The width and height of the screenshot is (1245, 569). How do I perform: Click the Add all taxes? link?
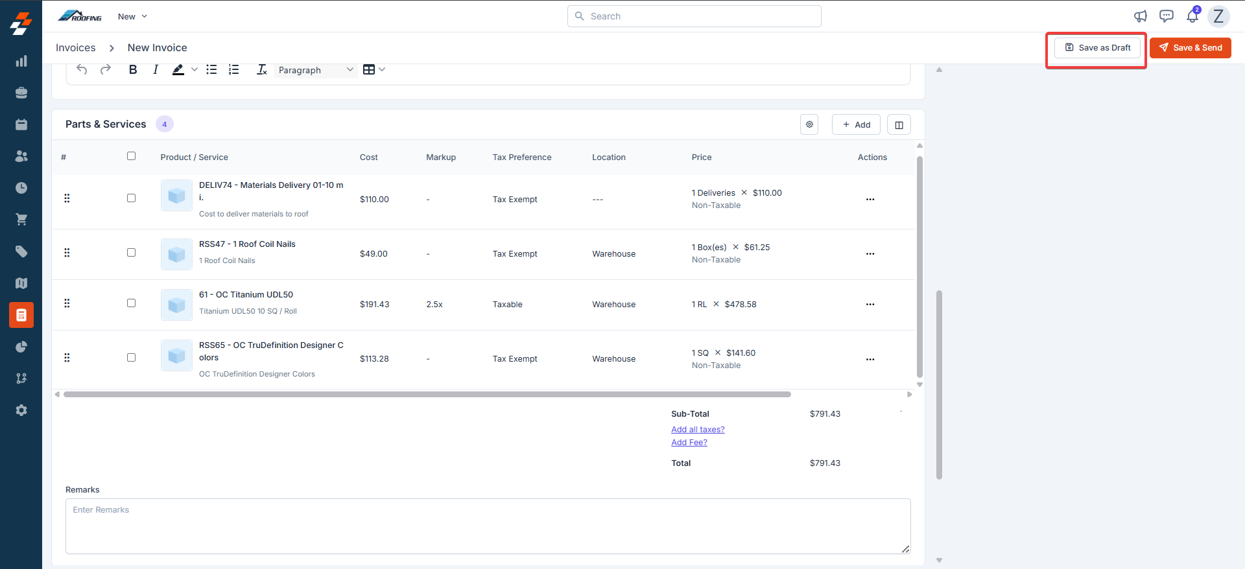(x=698, y=430)
